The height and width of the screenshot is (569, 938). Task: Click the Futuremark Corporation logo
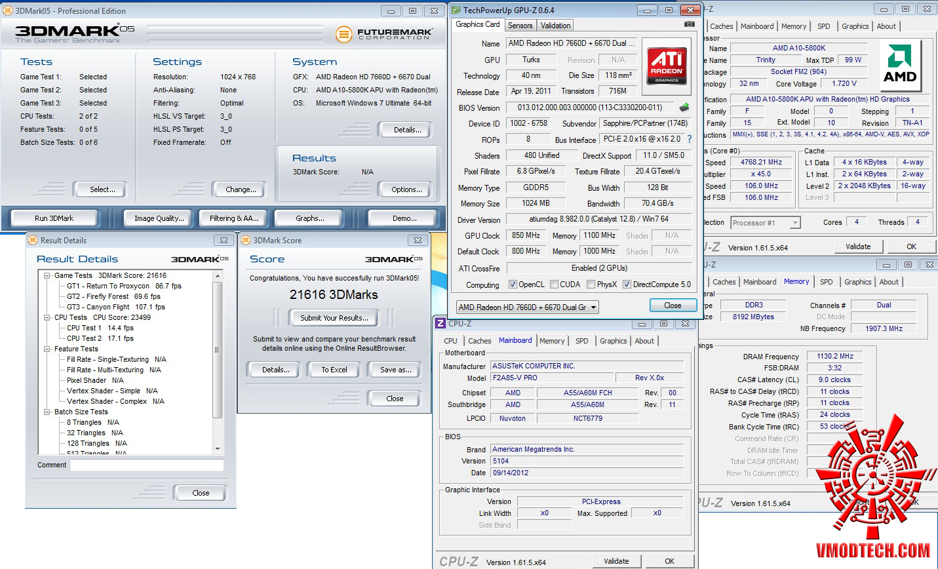pyautogui.click(x=385, y=33)
